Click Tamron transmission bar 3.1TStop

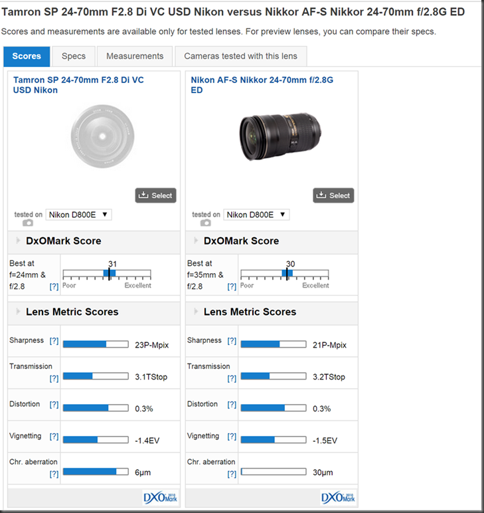tap(96, 376)
